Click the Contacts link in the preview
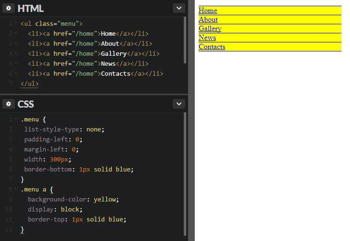The height and width of the screenshot is (241, 350). tap(212, 47)
